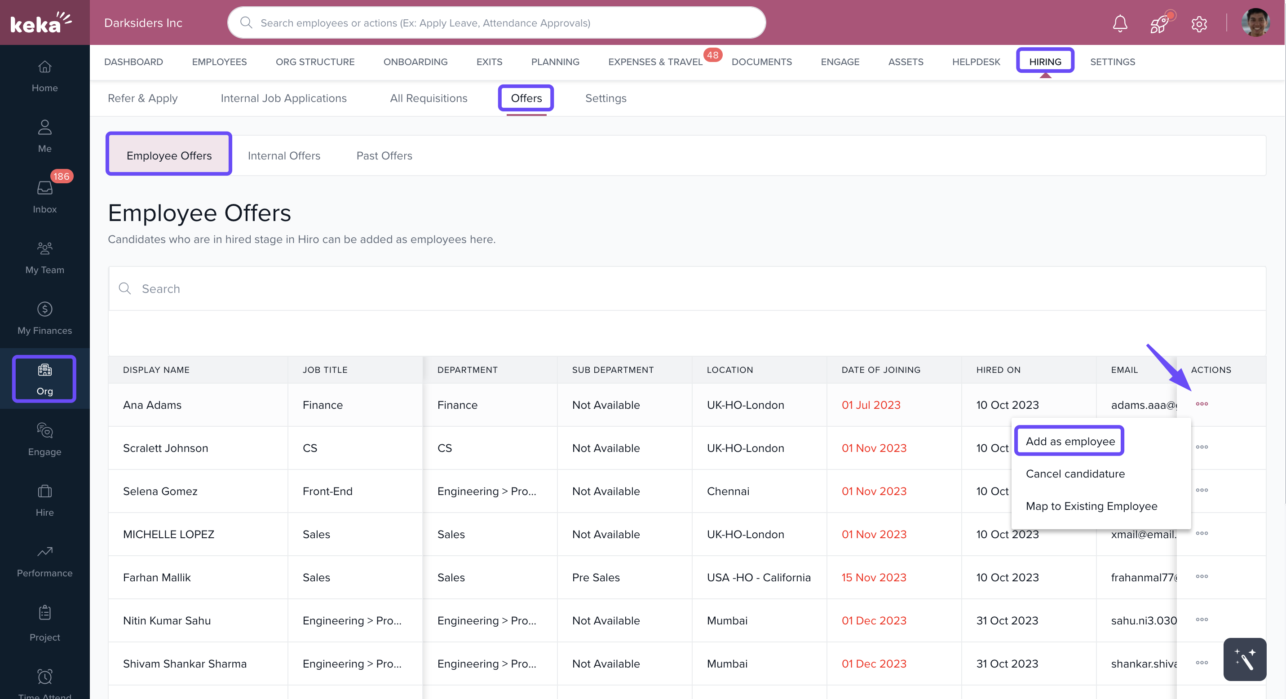Open Performance in the sidebar

44,561
